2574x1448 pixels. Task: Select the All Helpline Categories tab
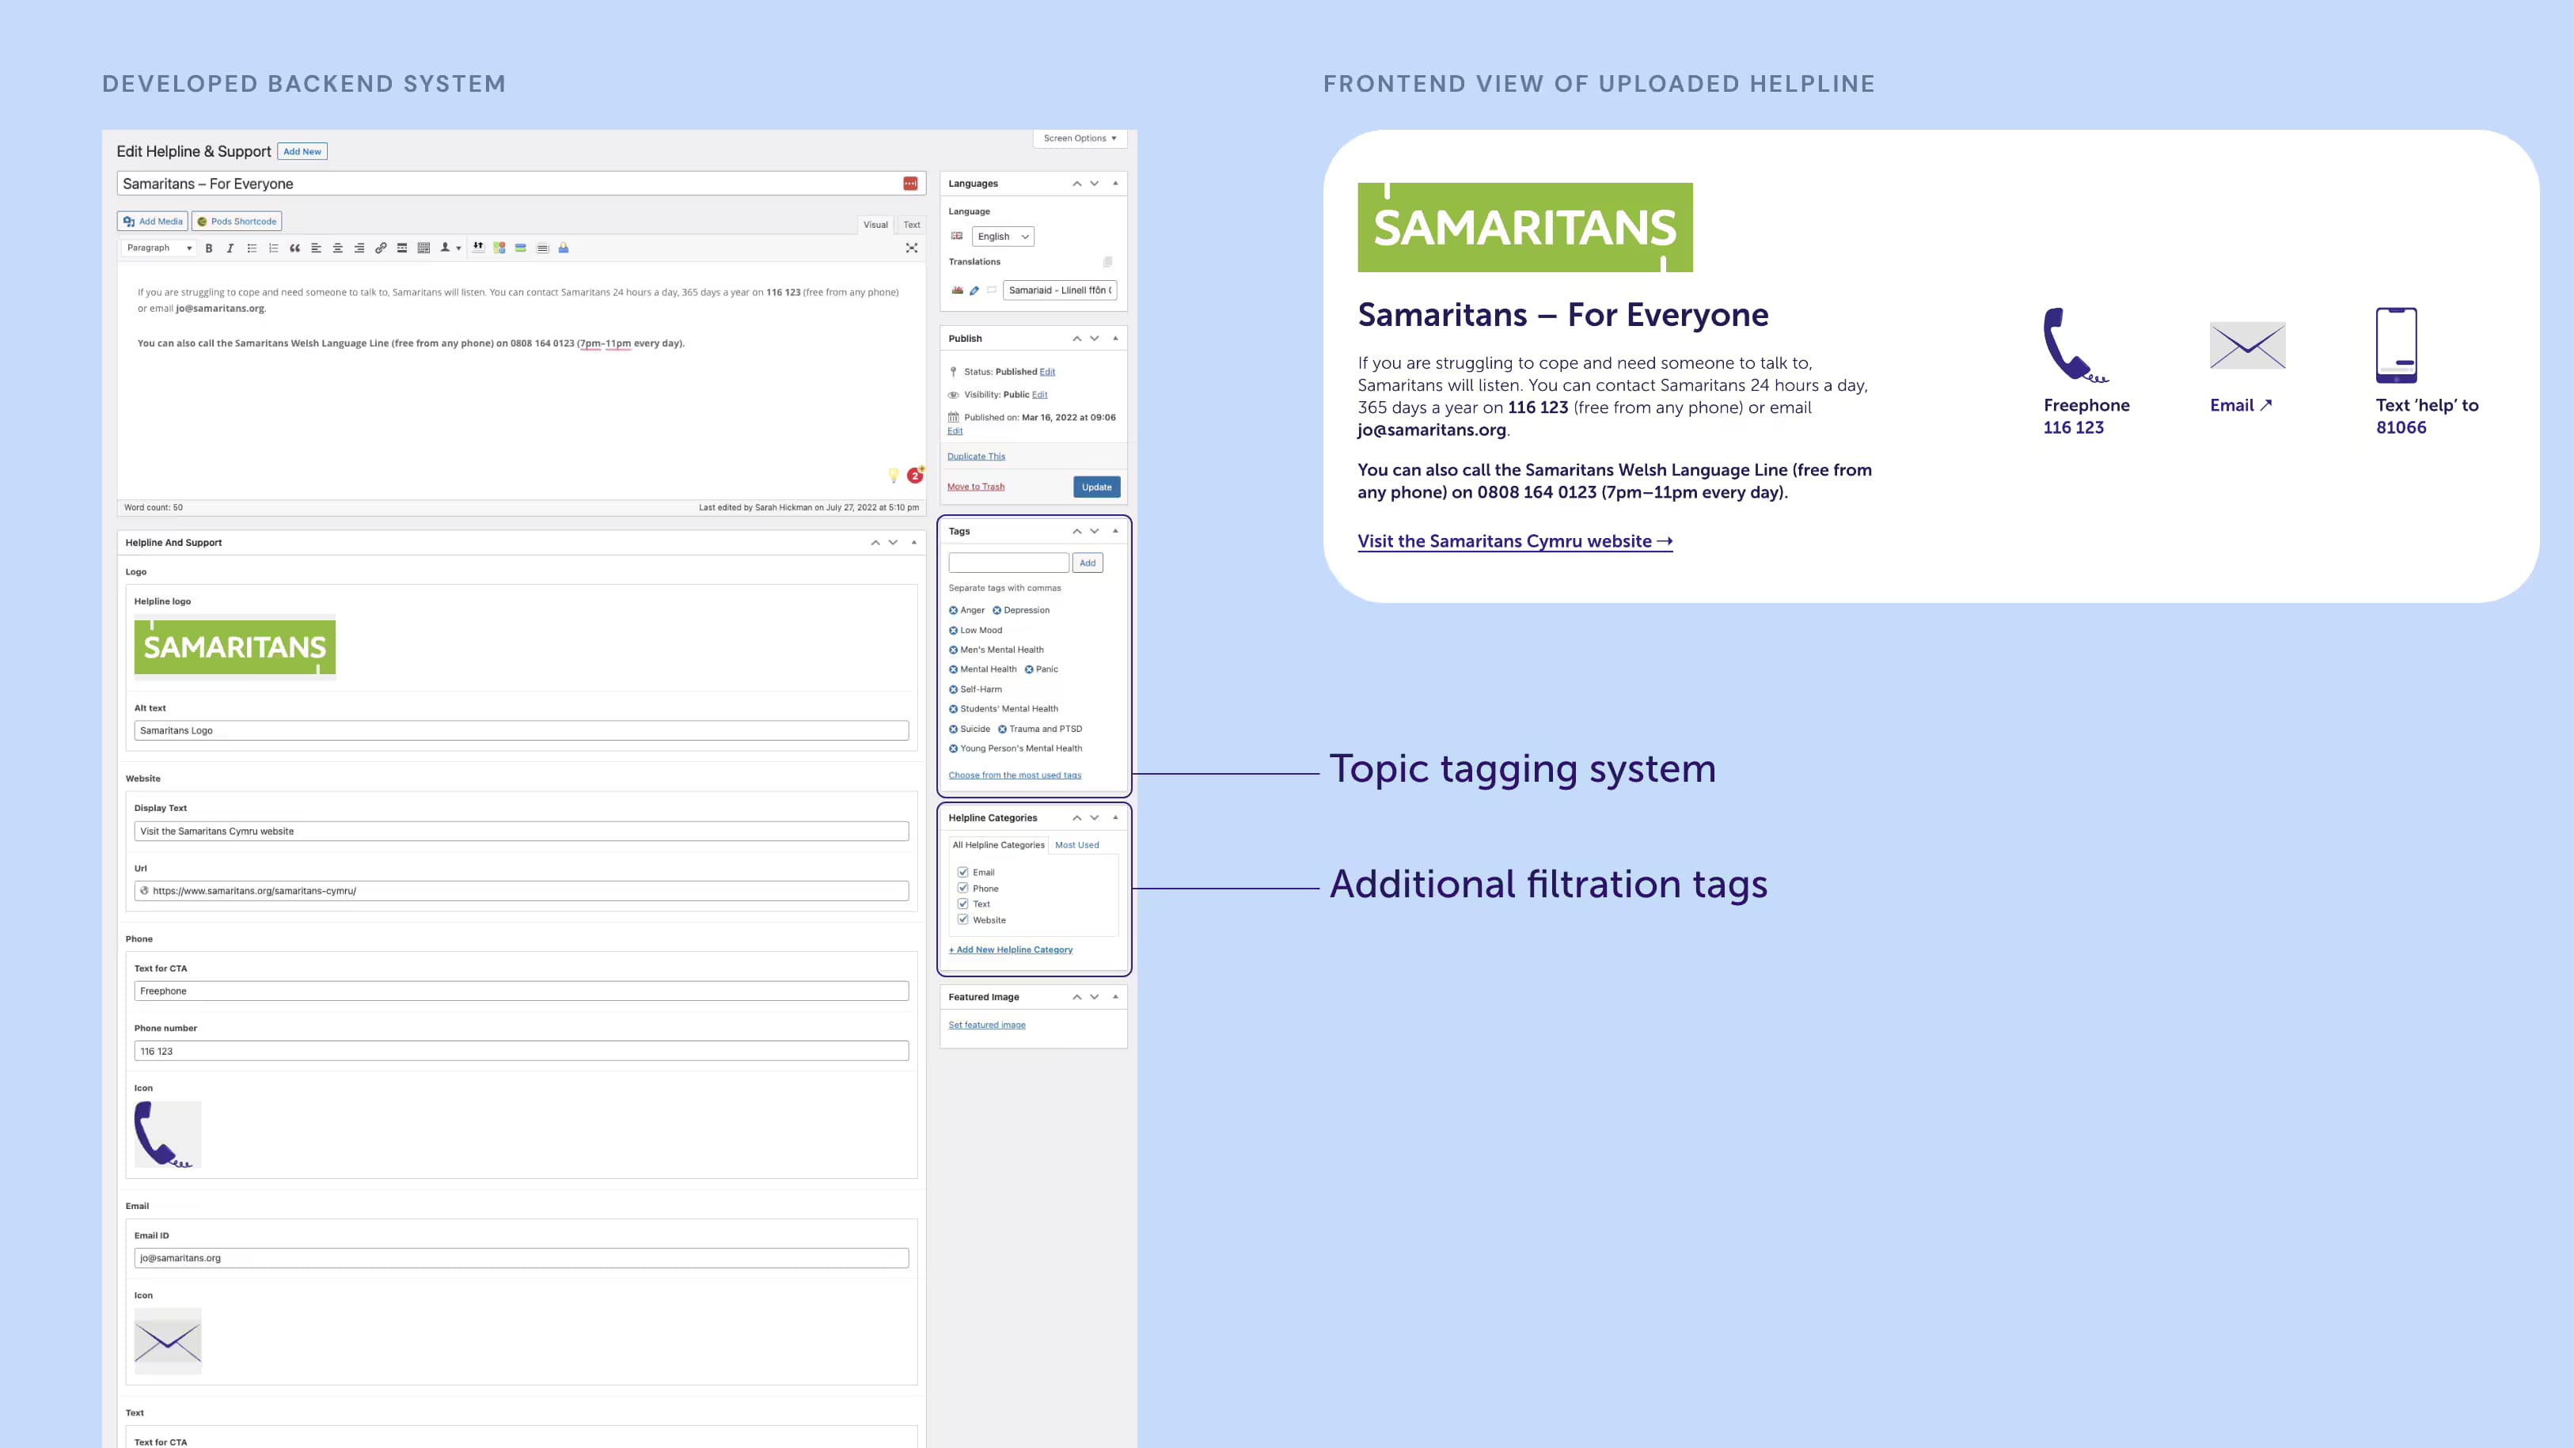click(998, 845)
